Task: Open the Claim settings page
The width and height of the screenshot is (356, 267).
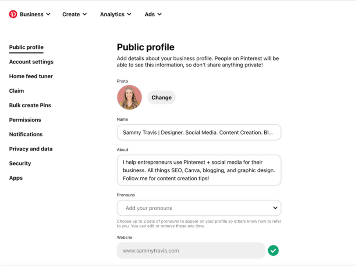Action: (16, 91)
